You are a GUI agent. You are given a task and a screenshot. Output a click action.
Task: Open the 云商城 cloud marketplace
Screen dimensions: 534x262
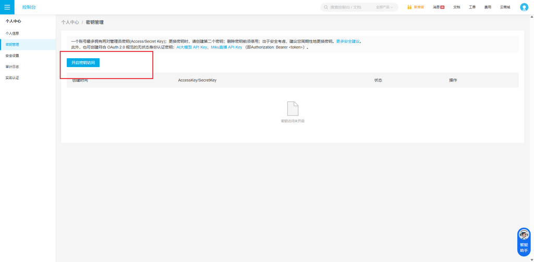[x=505, y=7]
